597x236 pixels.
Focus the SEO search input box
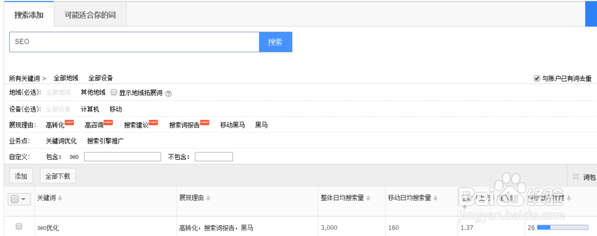pyautogui.click(x=134, y=42)
